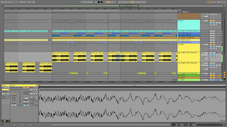The width and height of the screenshot is (227, 127).
Task: Fold track 11 MZTK_172_F_Filthy_Syn
Action: click(x=179, y=53)
